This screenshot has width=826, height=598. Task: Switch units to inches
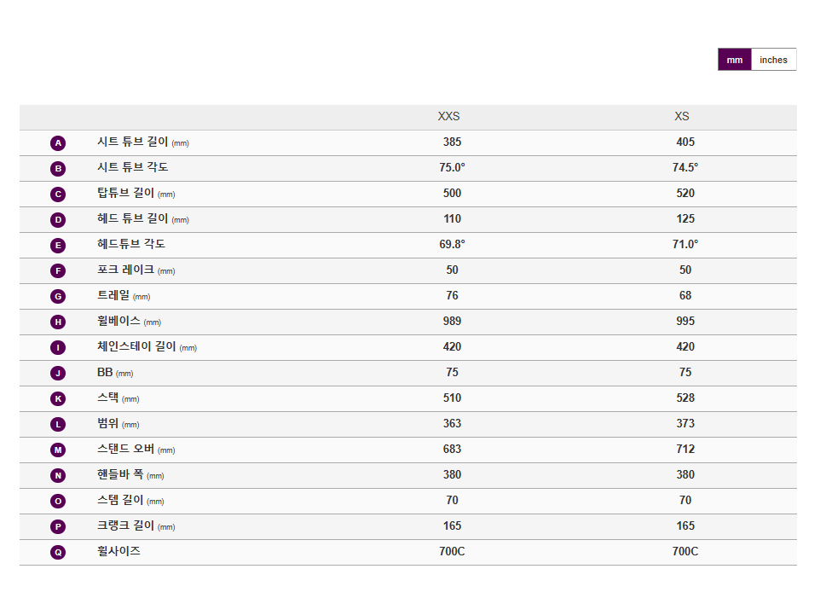(773, 60)
